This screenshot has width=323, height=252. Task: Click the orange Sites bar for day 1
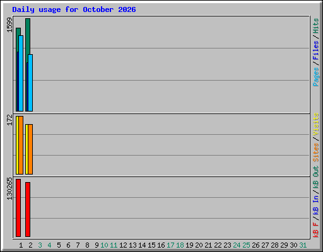pyautogui.click(x=21, y=145)
